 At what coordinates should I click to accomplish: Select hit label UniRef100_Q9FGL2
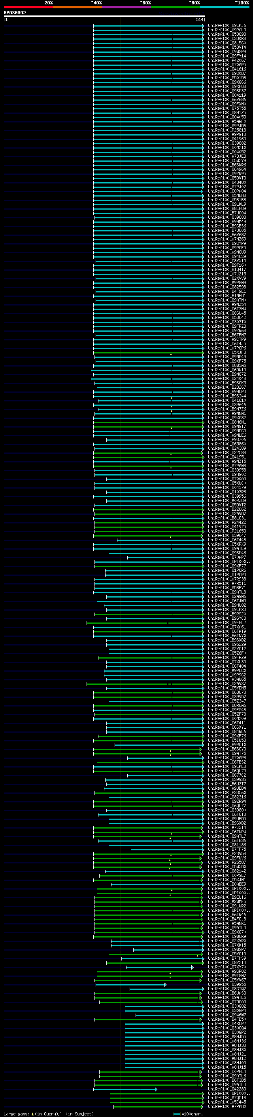click(227, 622)
